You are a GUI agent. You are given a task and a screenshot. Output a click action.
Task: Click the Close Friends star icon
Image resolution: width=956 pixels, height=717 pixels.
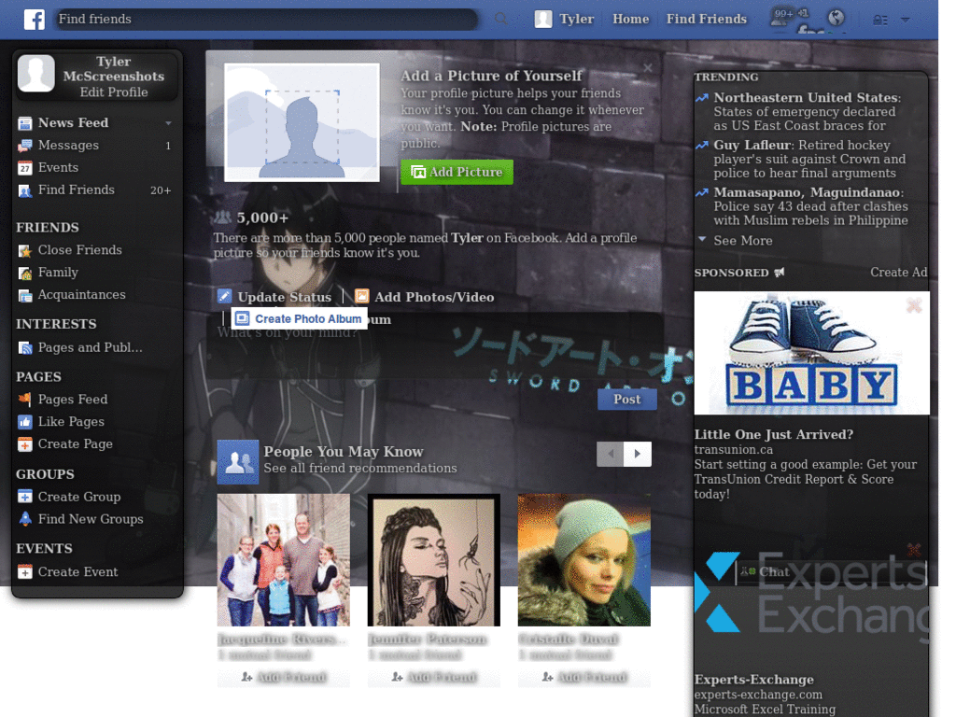25,250
